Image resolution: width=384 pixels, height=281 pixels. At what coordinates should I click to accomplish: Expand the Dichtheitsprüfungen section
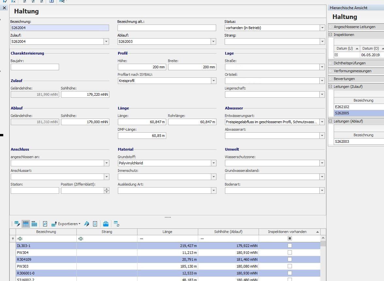[x=330, y=63]
